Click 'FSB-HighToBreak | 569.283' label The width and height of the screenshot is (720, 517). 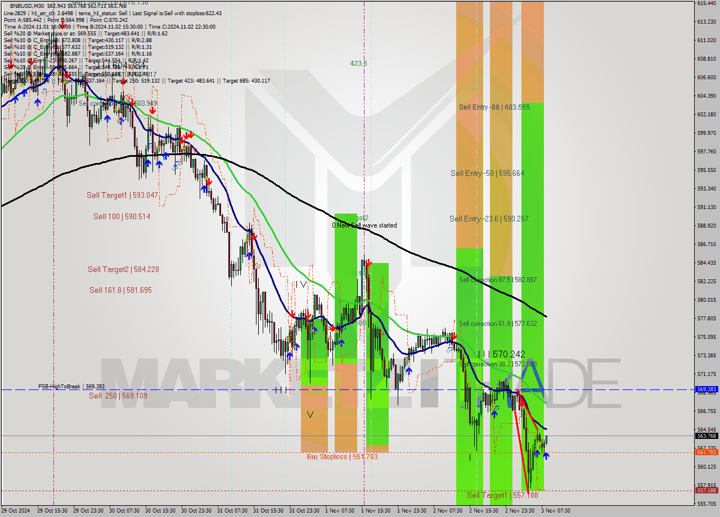pyautogui.click(x=71, y=387)
